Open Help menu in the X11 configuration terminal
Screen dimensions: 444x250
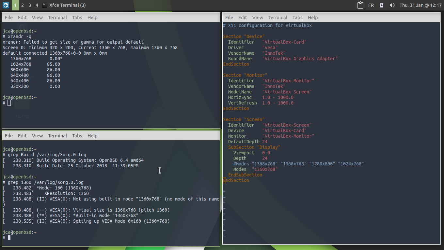(x=313, y=18)
